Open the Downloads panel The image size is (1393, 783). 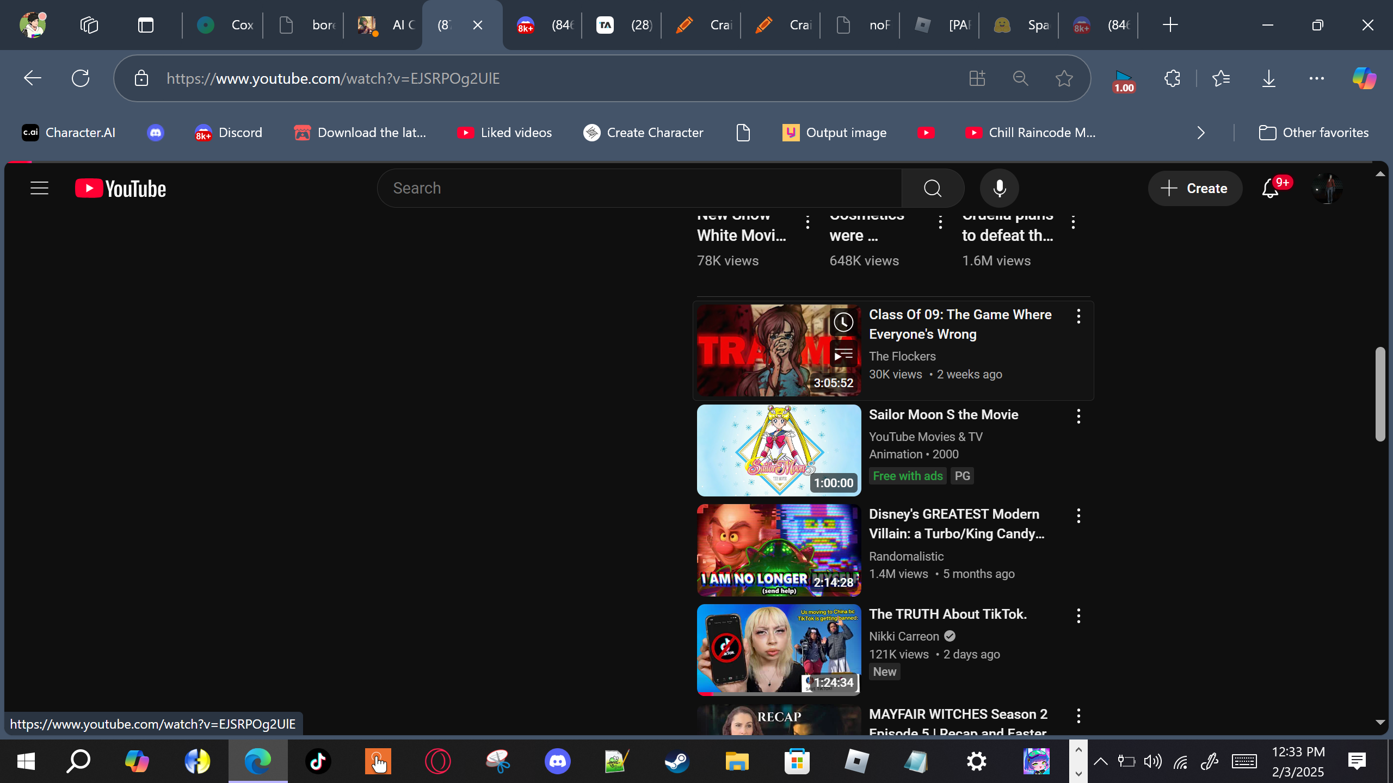[x=1269, y=78]
